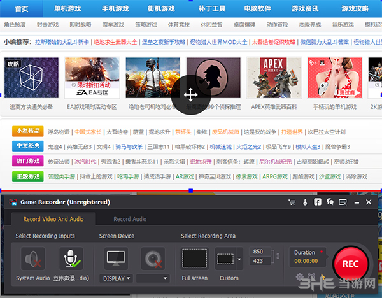Click the magenta 热门游戏 category button
Image resolution: width=382 pixels, height=298 pixels.
[x=28, y=161]
